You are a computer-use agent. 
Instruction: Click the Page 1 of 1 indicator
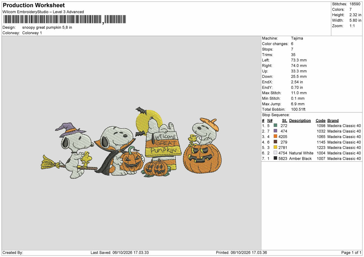click(x=351, y=252)
